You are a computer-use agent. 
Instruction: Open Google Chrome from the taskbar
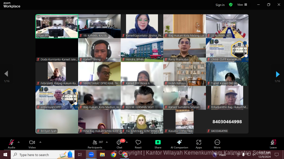(x=114, y=155)
